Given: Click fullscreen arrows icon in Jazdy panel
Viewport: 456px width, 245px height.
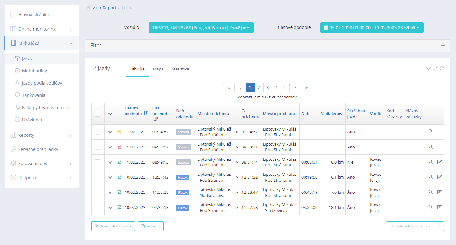Looking at the screenshot, I should [436, 68].
